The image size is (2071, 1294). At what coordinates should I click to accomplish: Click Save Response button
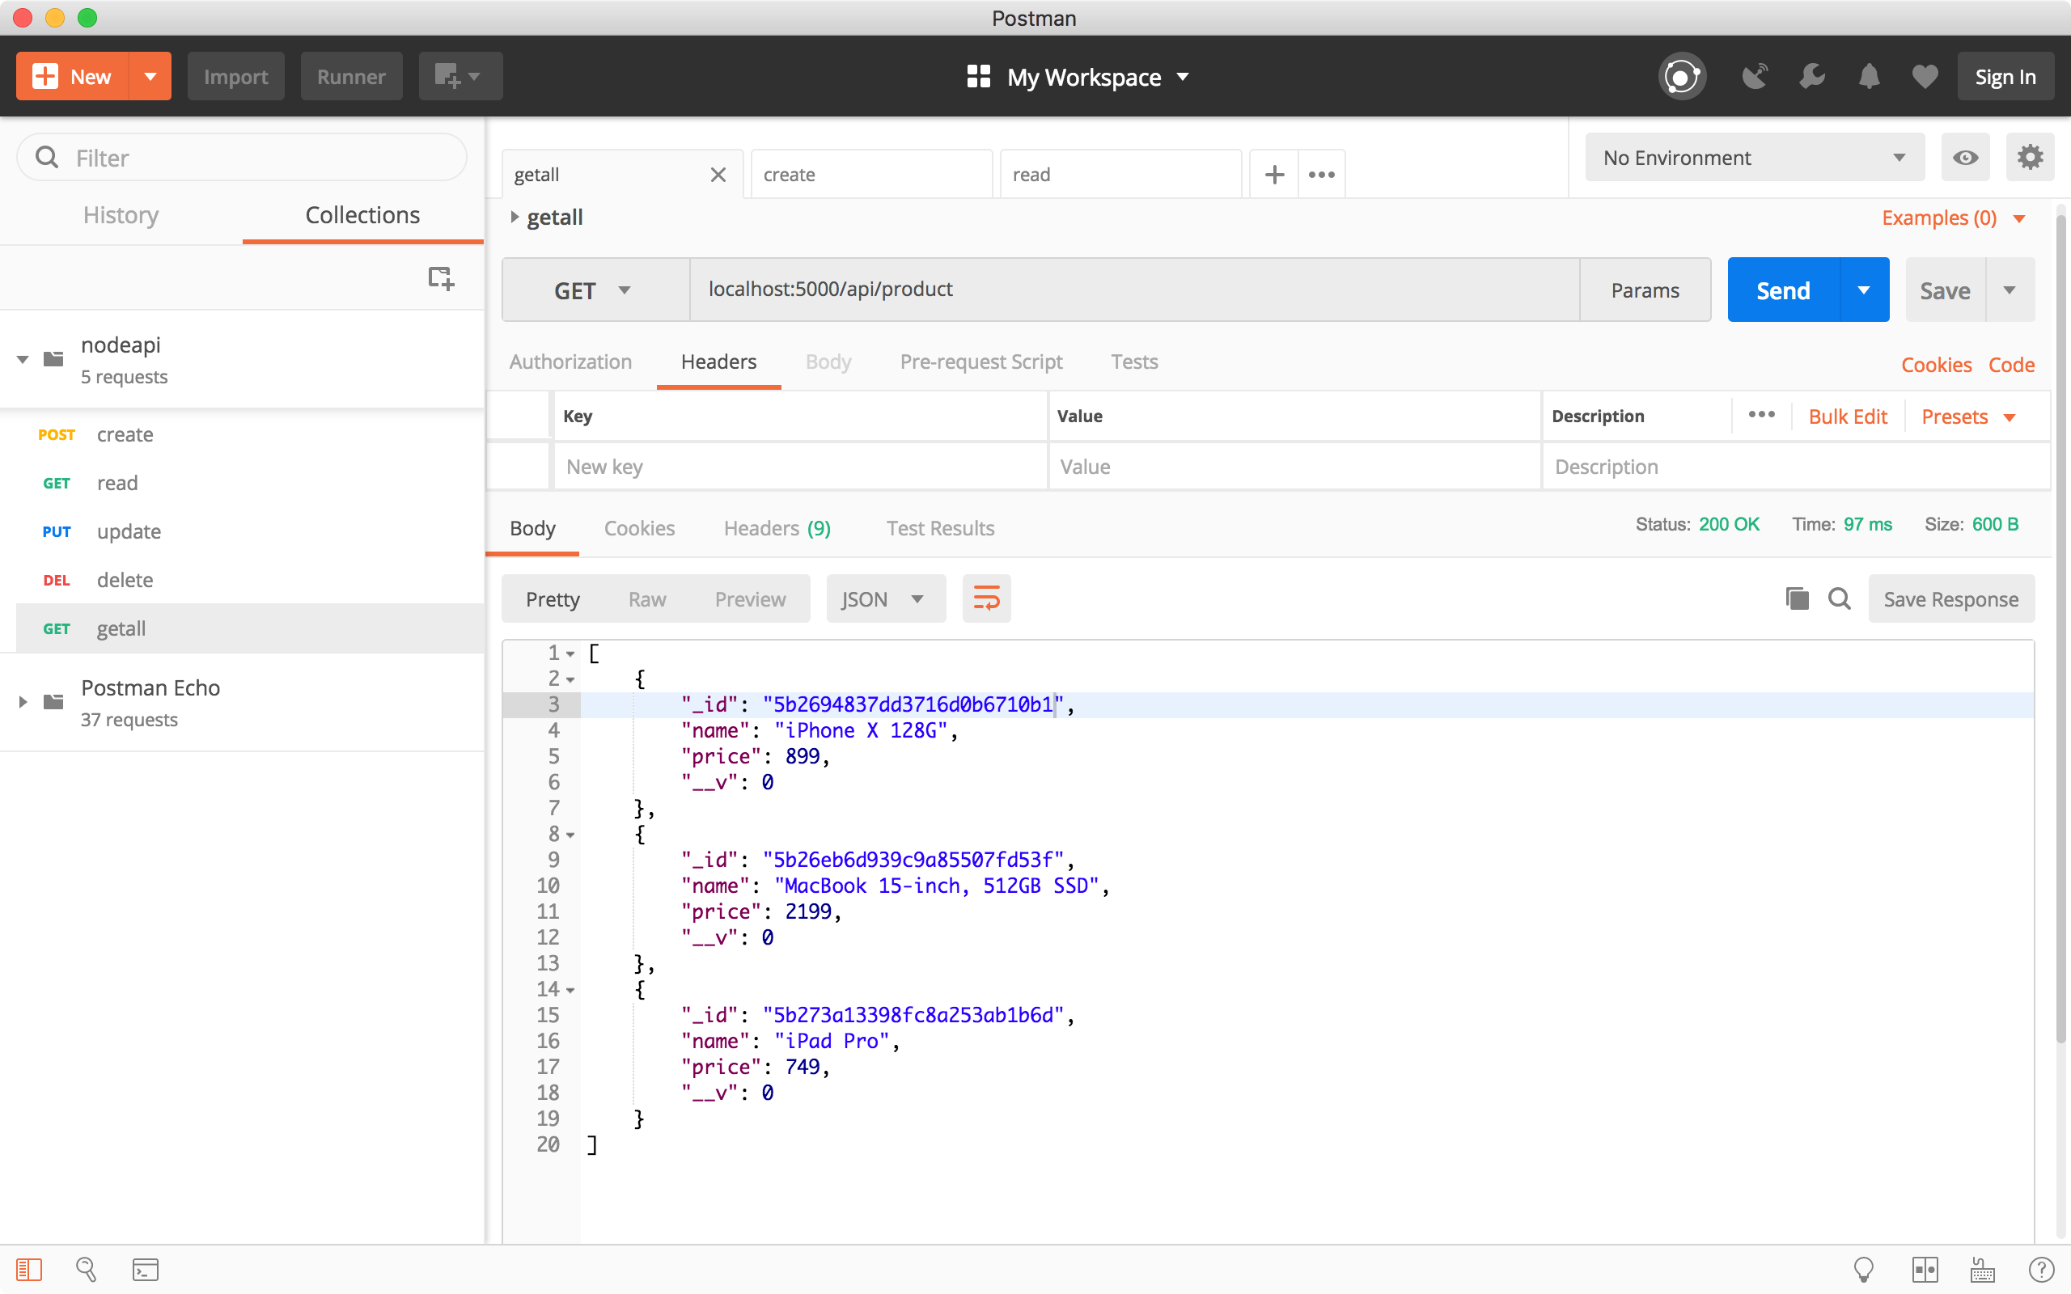coord(1951,599)
